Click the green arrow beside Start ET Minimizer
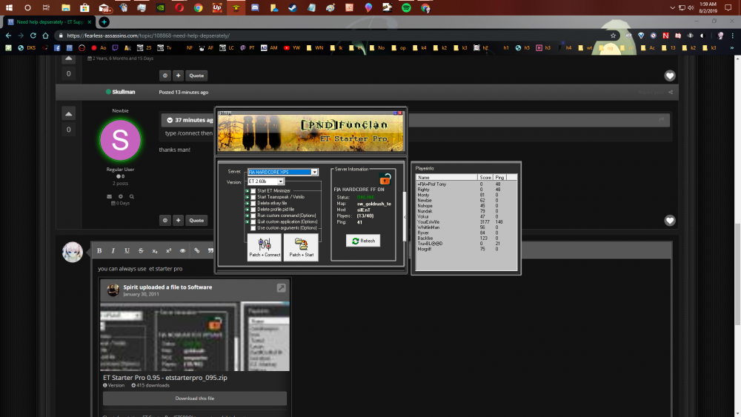Viewport: 741px width, 417px height. pyautogui.click(x=247, y=191)
